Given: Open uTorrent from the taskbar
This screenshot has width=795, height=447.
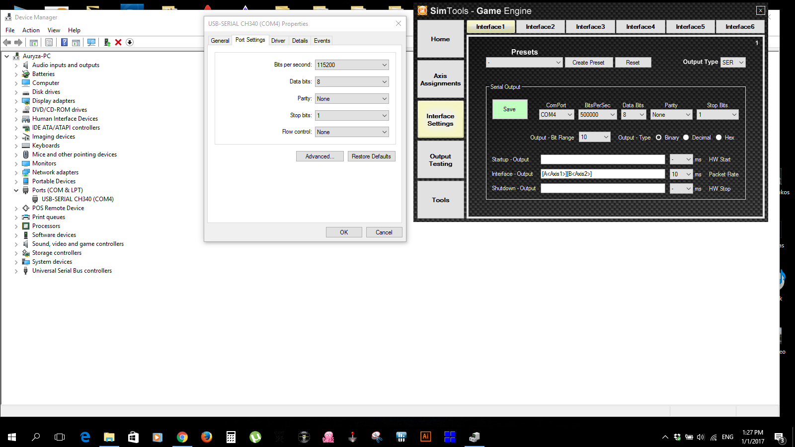Looking at the screenshot, I should tap(255, 437).
